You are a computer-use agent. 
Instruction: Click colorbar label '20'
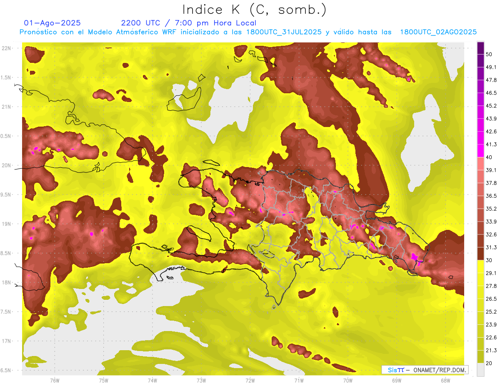click(490, 363)
